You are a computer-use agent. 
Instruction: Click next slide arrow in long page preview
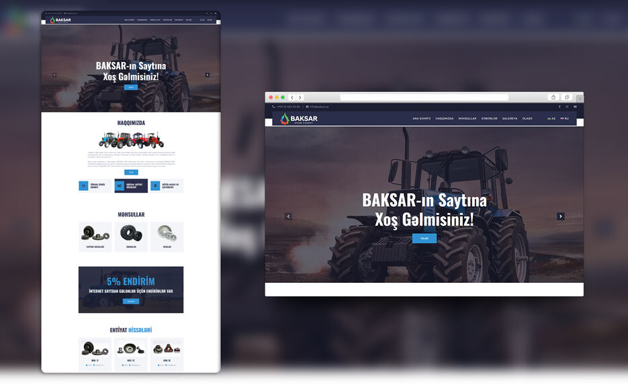[207, 75]
